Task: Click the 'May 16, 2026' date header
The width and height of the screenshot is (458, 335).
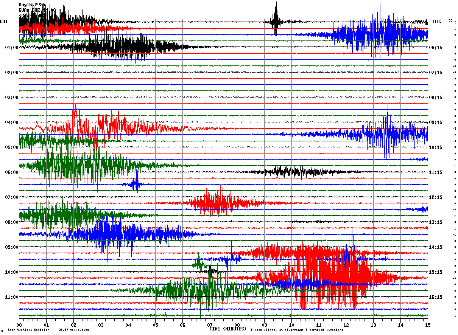Action: pyautogui.click(x=32, y=5)
